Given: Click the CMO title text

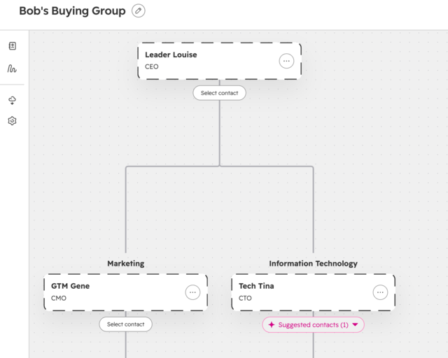Looking at the screenshot, I should point(59,298).
